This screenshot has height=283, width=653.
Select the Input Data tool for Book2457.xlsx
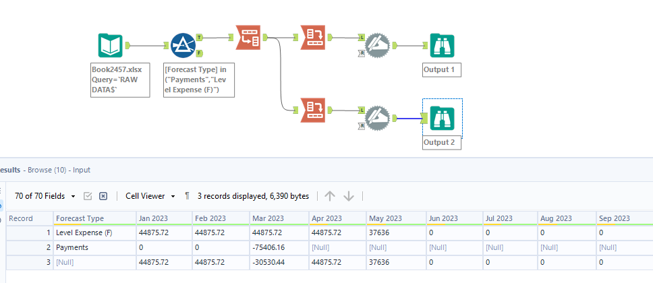coord(111,46)
